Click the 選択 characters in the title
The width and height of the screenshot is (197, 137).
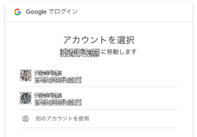126,40
